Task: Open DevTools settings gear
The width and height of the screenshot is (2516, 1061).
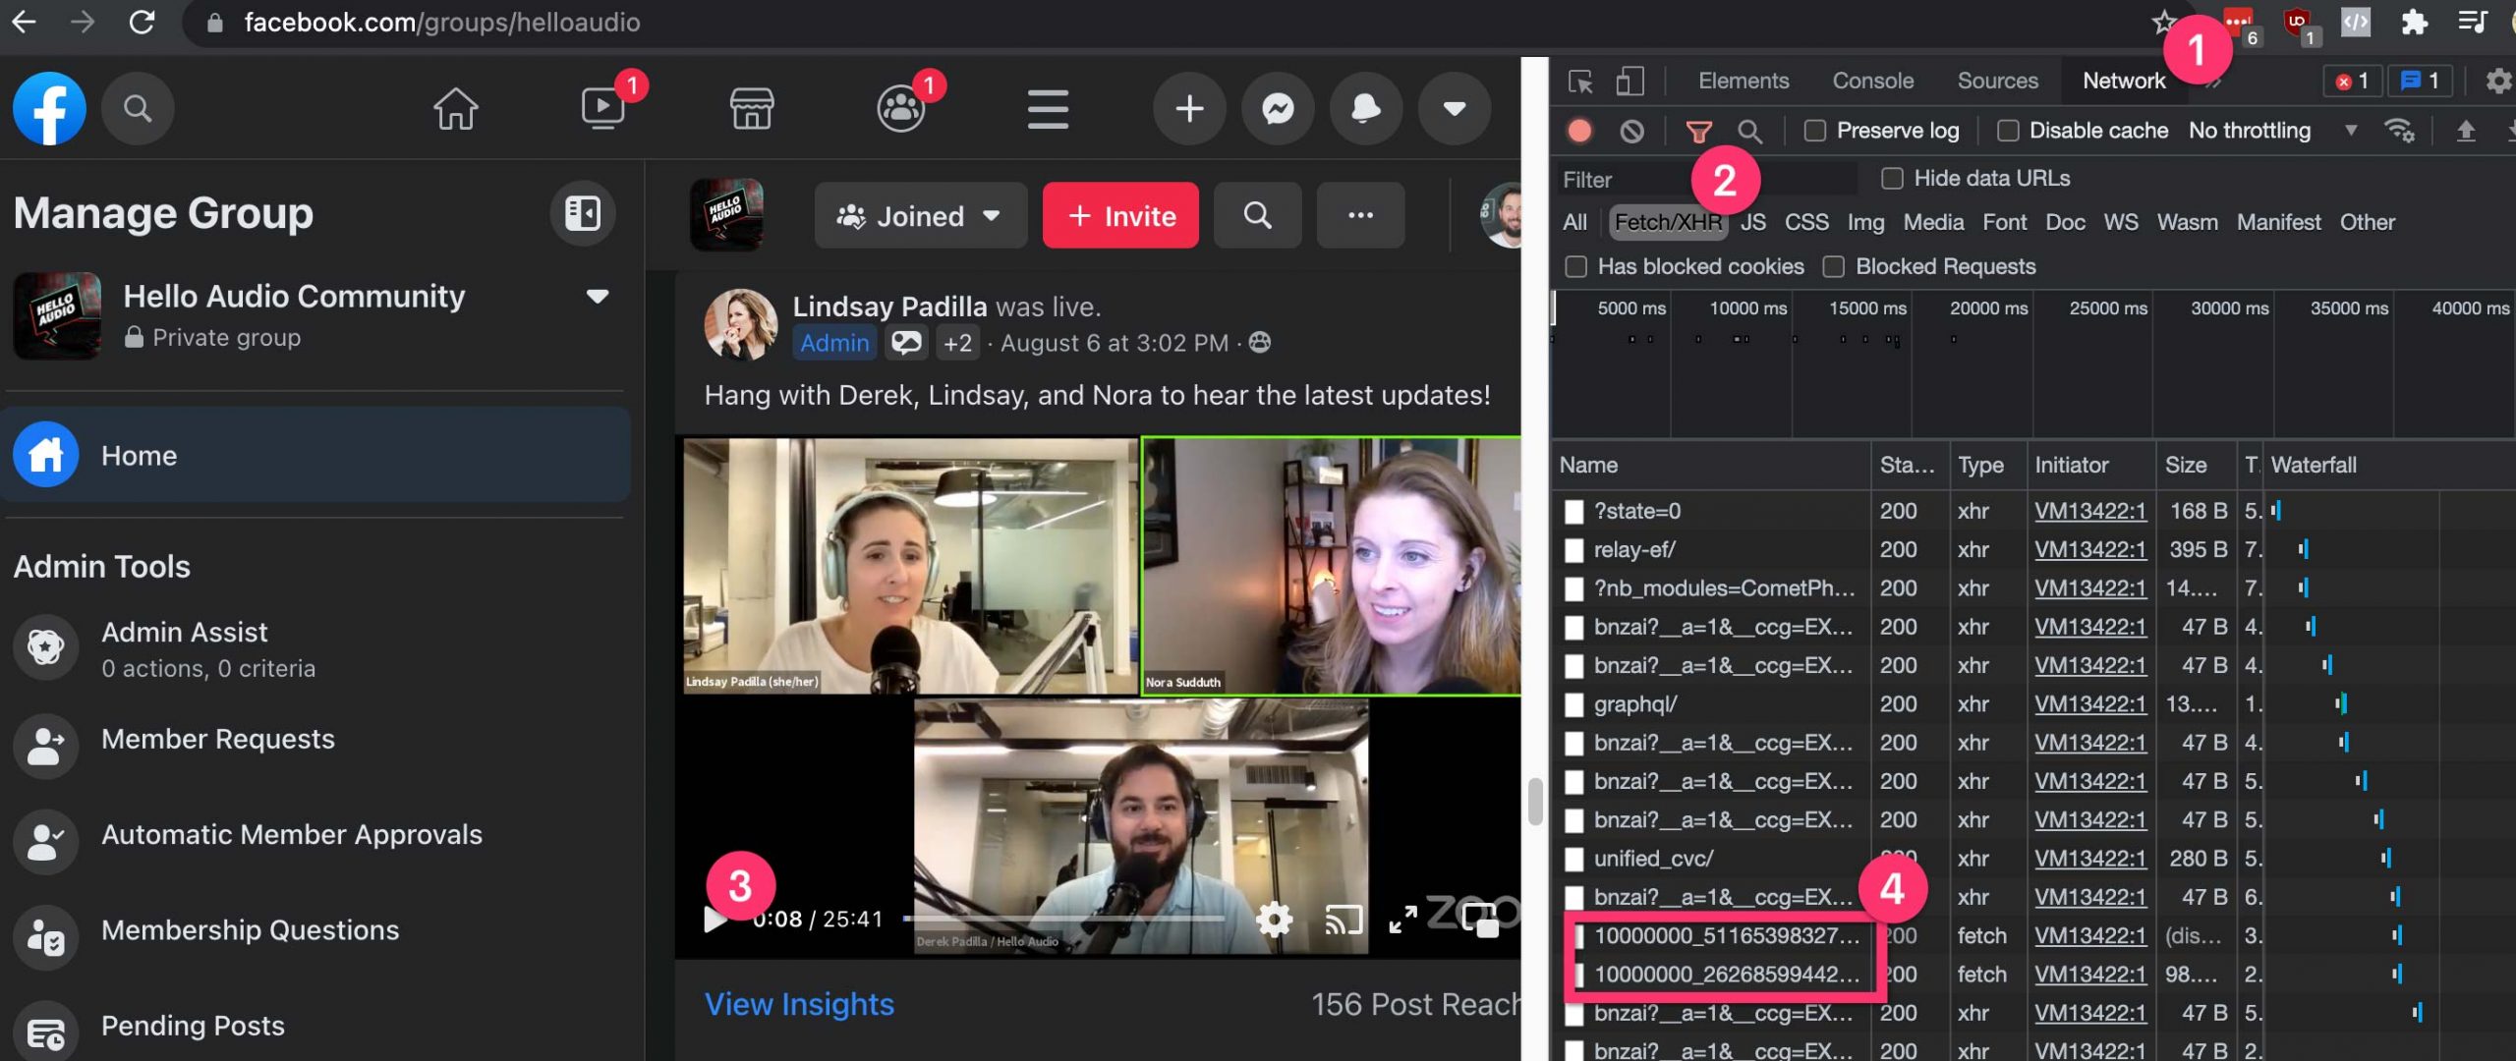Action: pos(2494,83)
